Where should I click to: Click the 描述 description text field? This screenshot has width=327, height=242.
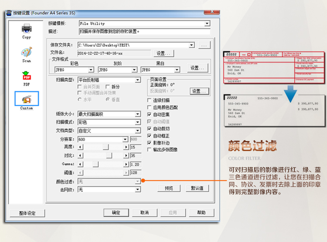point(144,31)
